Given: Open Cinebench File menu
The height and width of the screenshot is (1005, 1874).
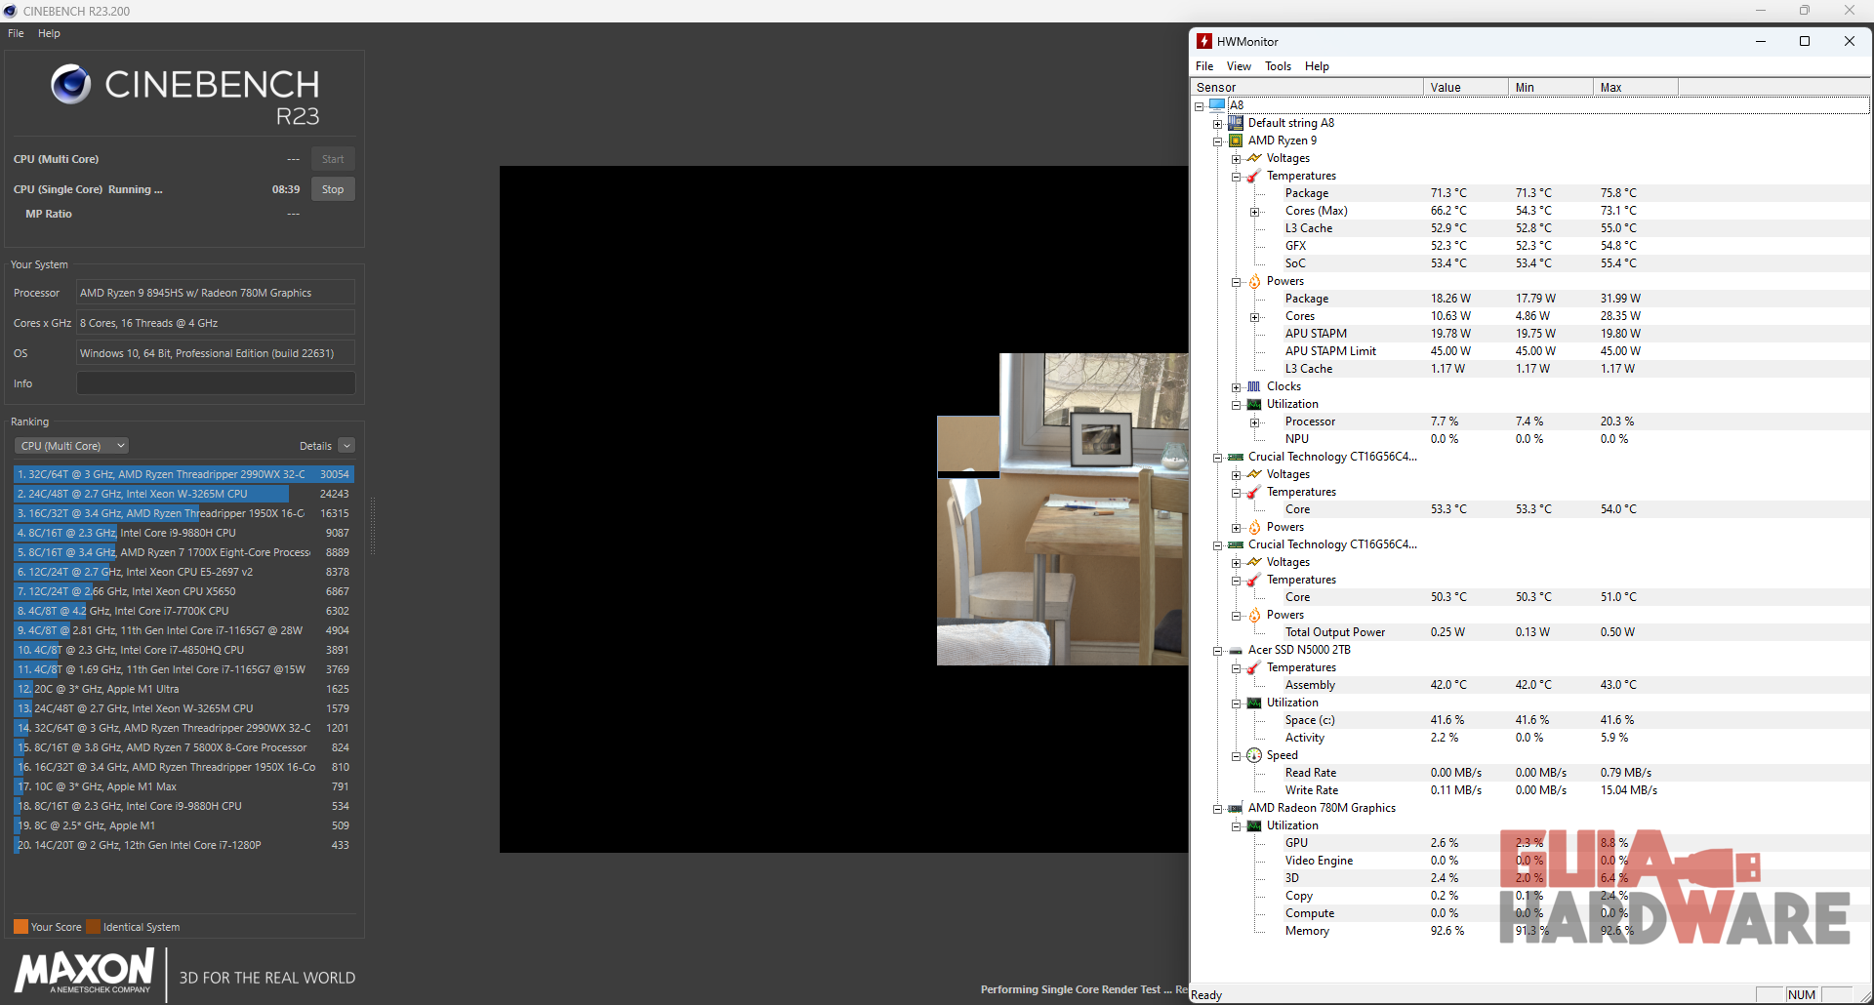Looking at the screenshot, I should (x=16, y=33).
